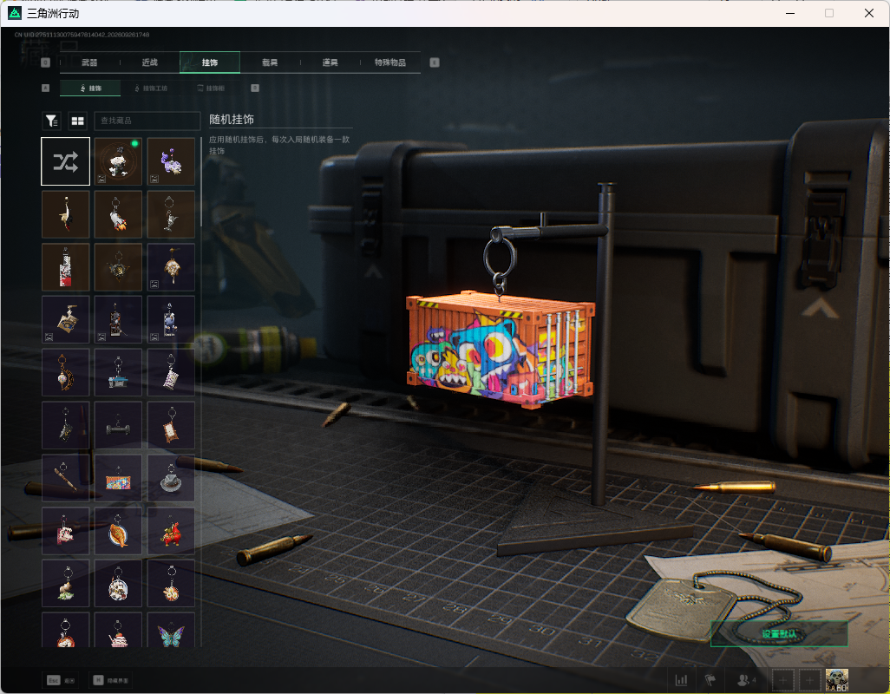The image size is (890, 694).
Task: Pick the equipped charm with green dot
Action: (118, 161)
